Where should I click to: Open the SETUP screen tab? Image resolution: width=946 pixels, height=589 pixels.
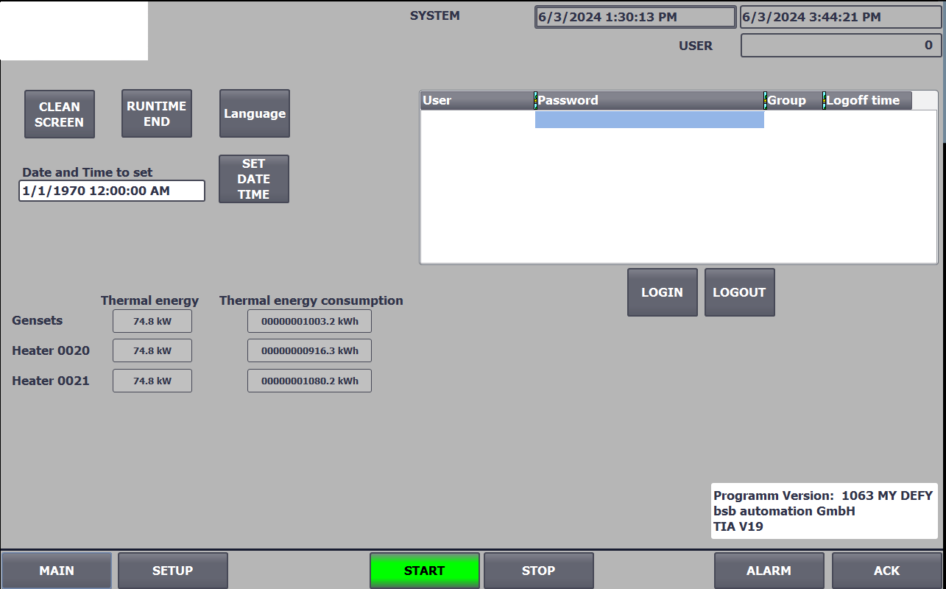click(x=173, y=571)
